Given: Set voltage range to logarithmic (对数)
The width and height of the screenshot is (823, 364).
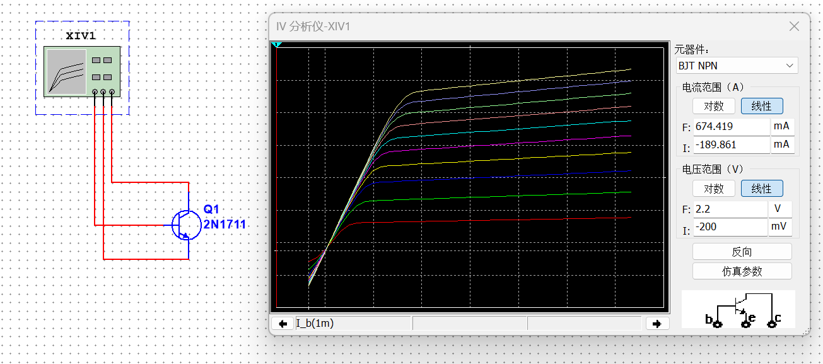Looking at the screenshot, I should tap(713, 188).
